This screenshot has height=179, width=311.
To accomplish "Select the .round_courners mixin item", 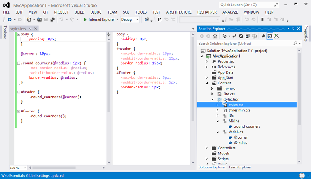I will click(247, 126).
